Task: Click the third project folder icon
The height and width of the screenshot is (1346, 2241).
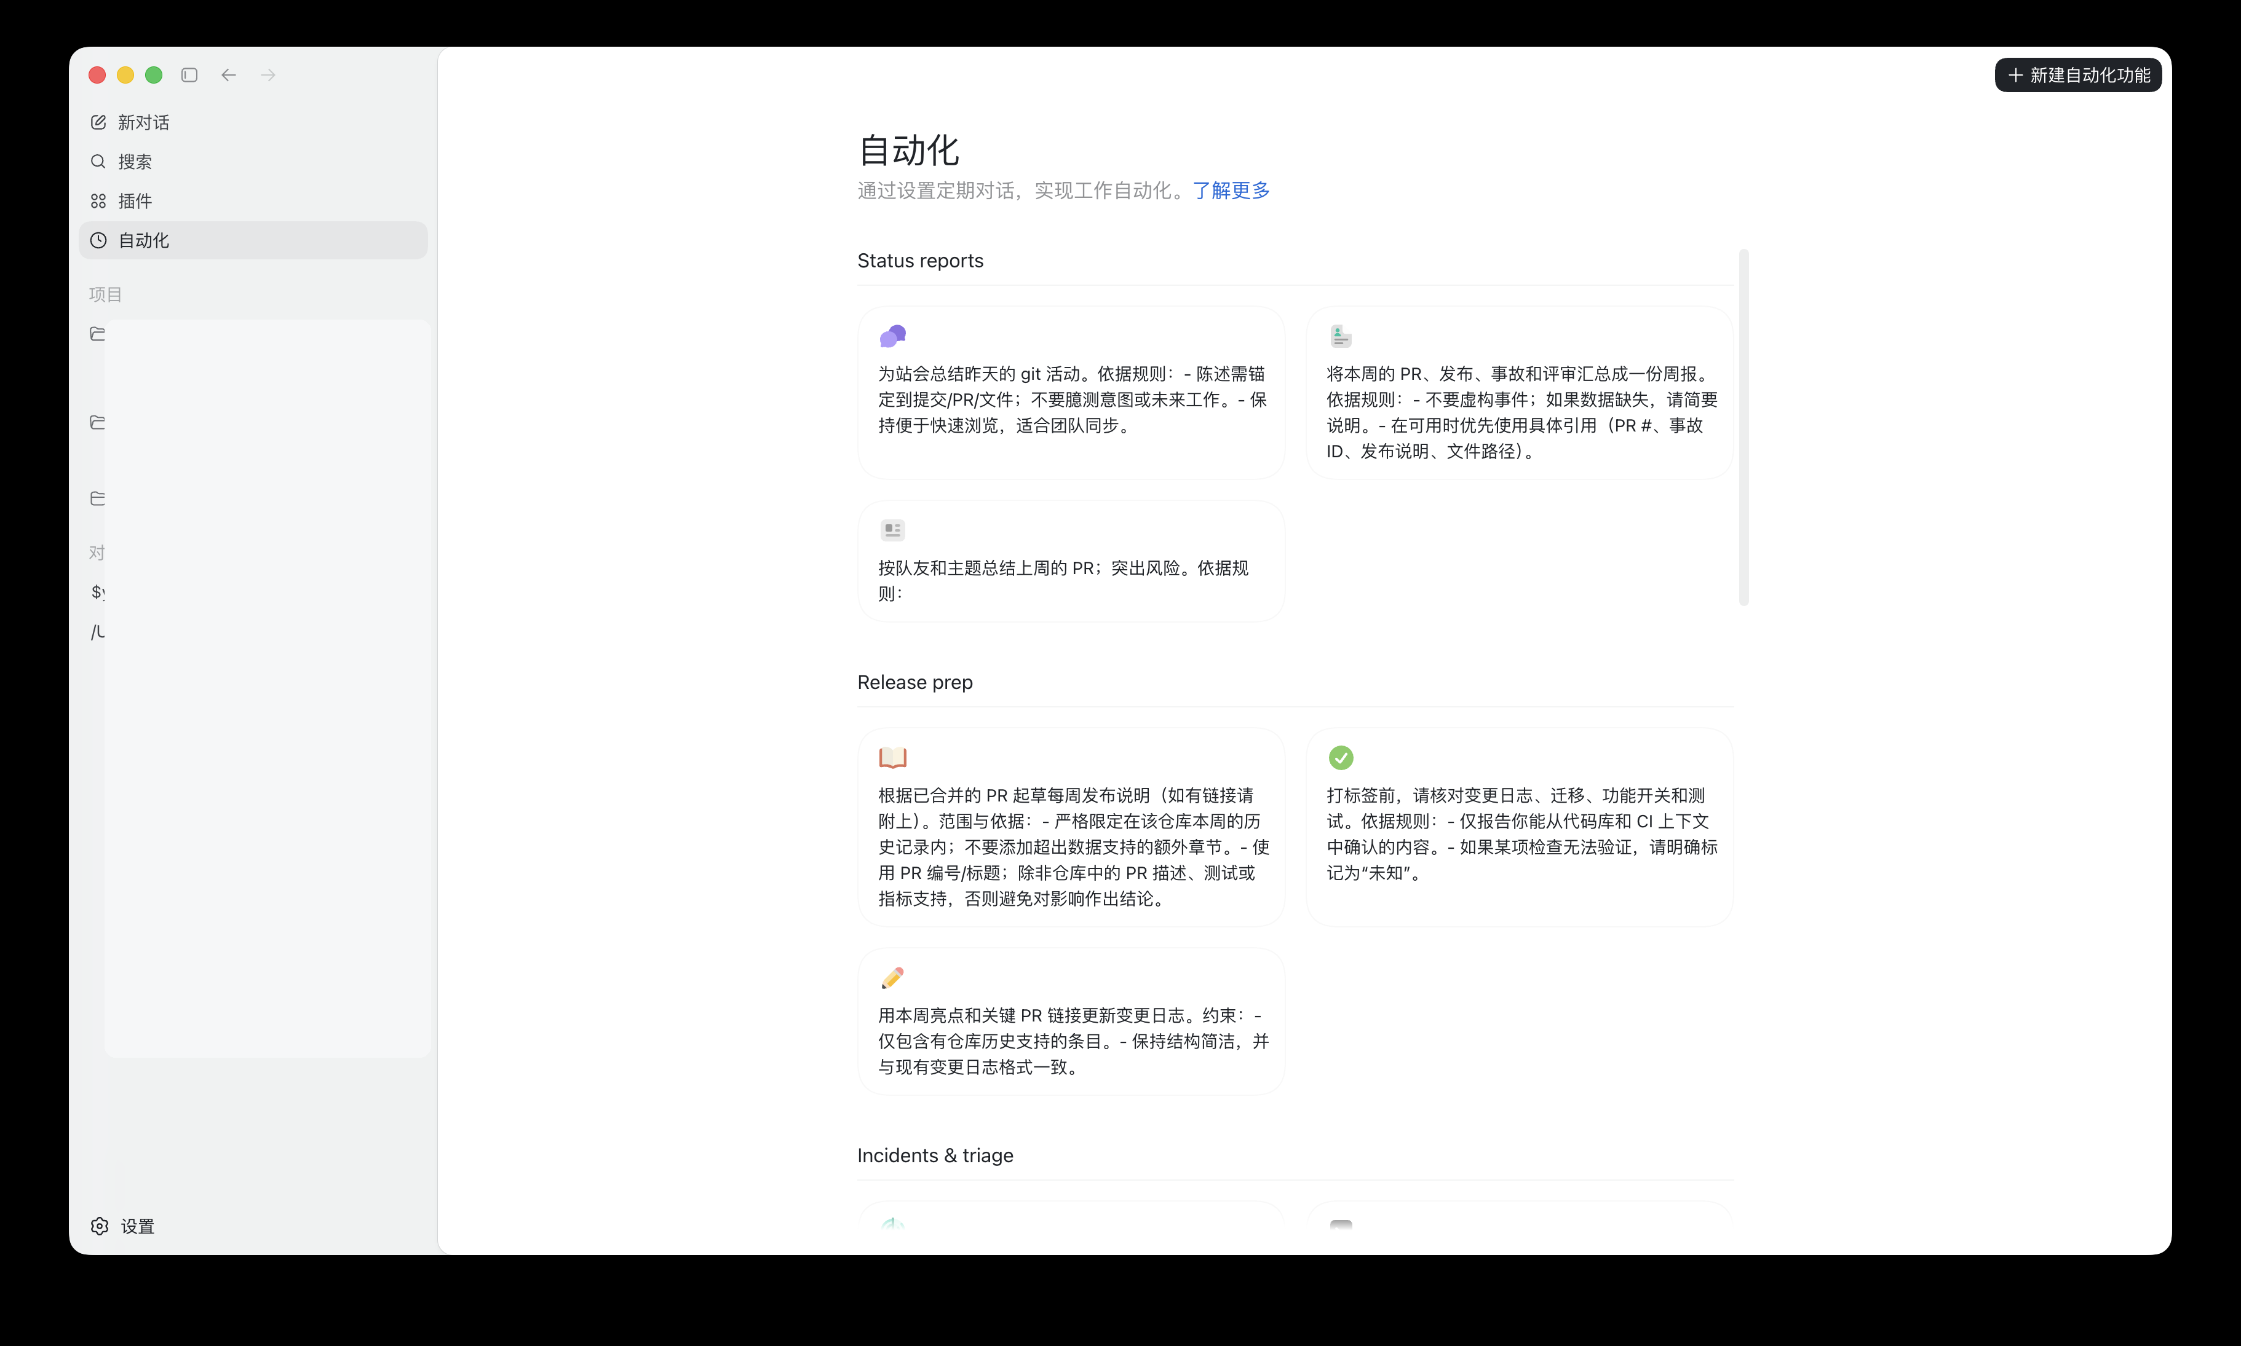Action: (97, 498)
